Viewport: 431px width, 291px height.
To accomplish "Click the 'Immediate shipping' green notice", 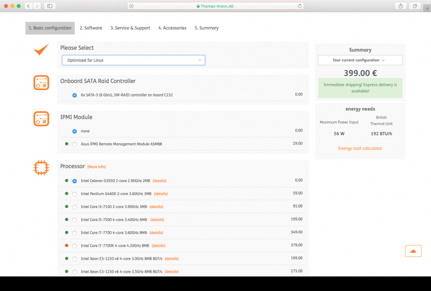I will 360,88.
